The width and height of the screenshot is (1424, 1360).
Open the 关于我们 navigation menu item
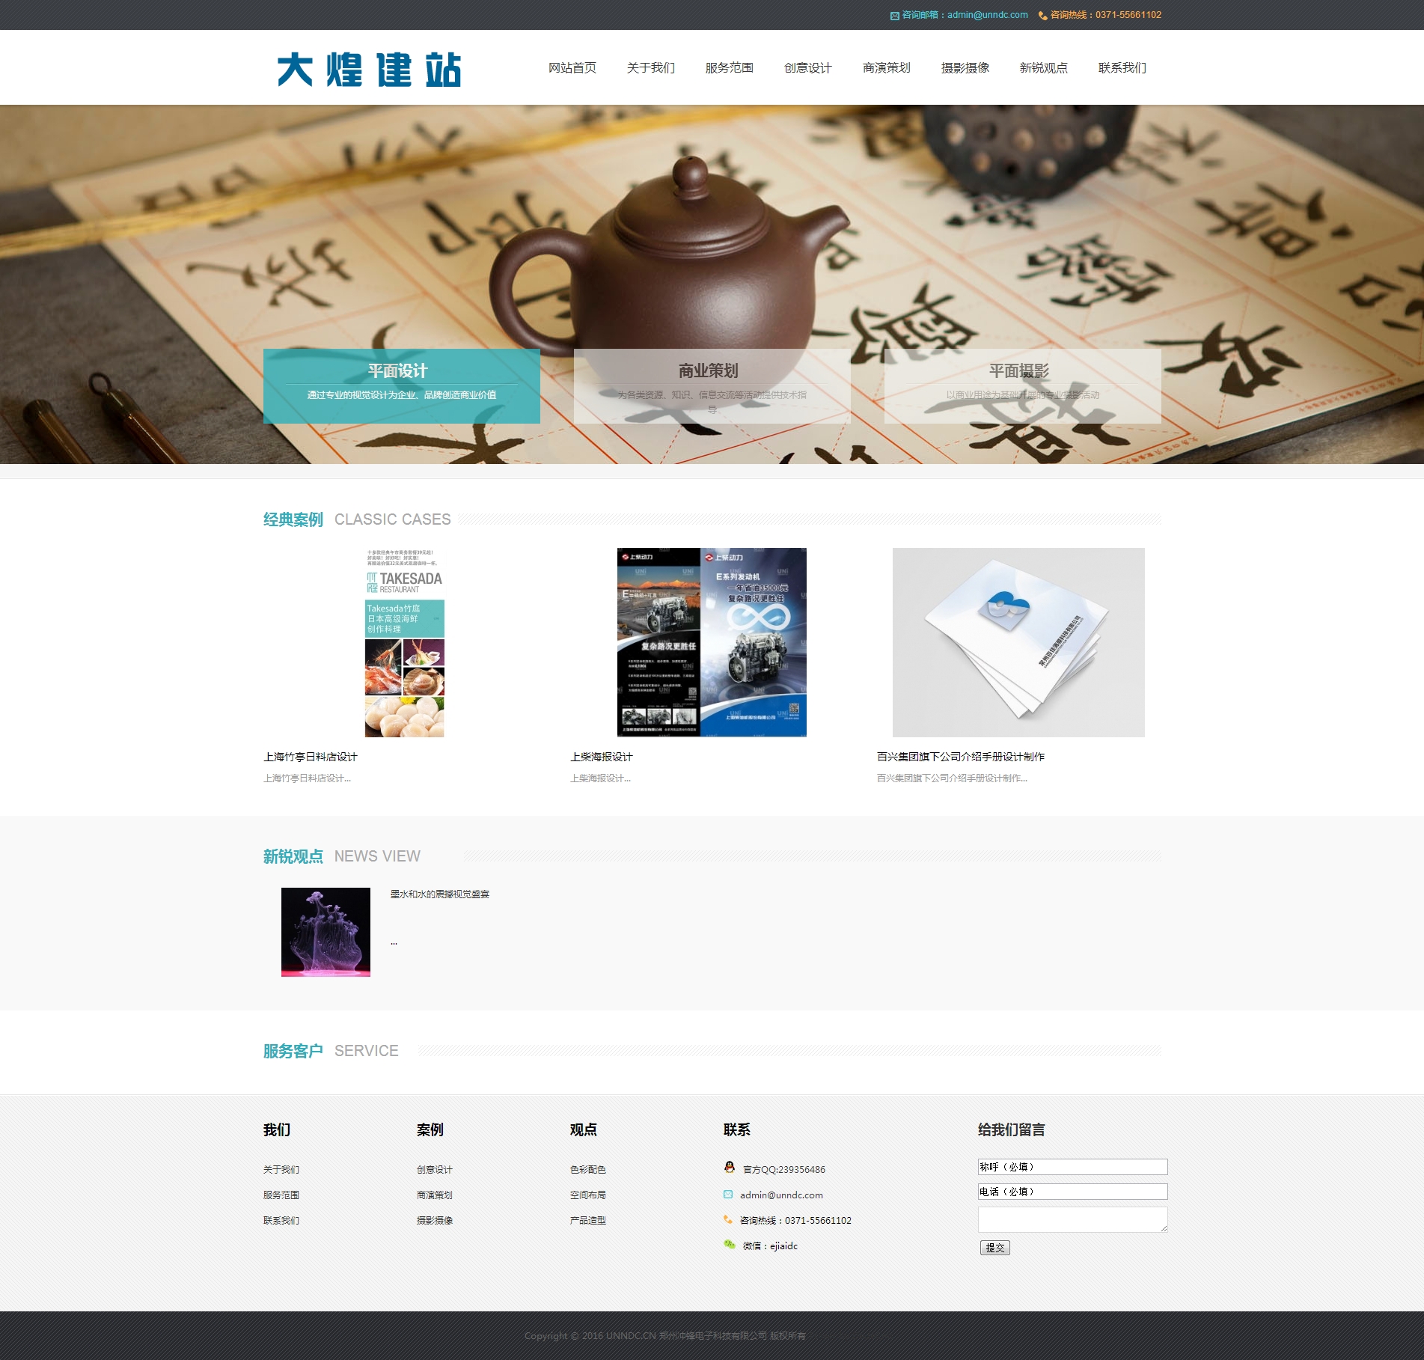coord(650,68)
